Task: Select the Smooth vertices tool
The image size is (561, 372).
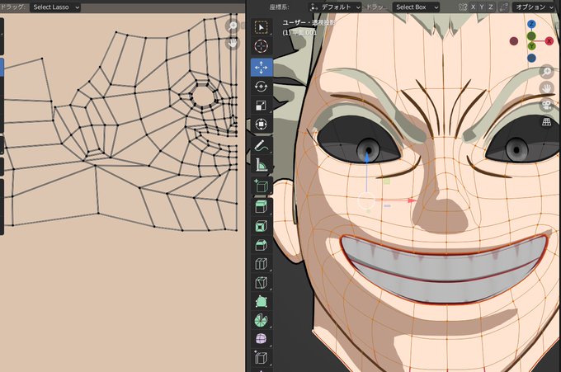Action: coord(262,339)
